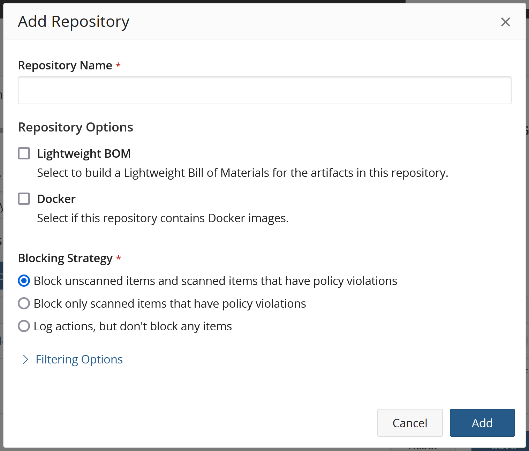Click the Filtering Options disclosure chevron
Image resolution: width=529 pixels, height=451 pixels.
coord(25,359)
